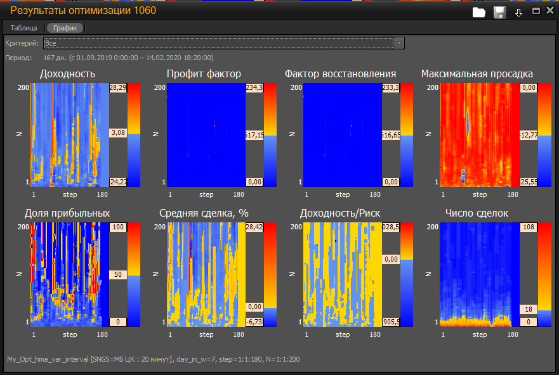Open the Доходность heatmap chart
This screenshot has width=559, height=375.
[x=70, y=134]
